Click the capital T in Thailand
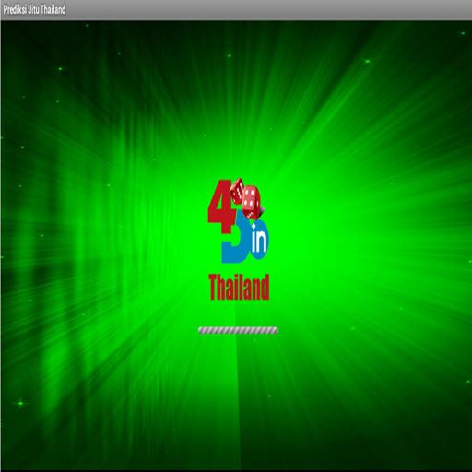 point(214,288)
